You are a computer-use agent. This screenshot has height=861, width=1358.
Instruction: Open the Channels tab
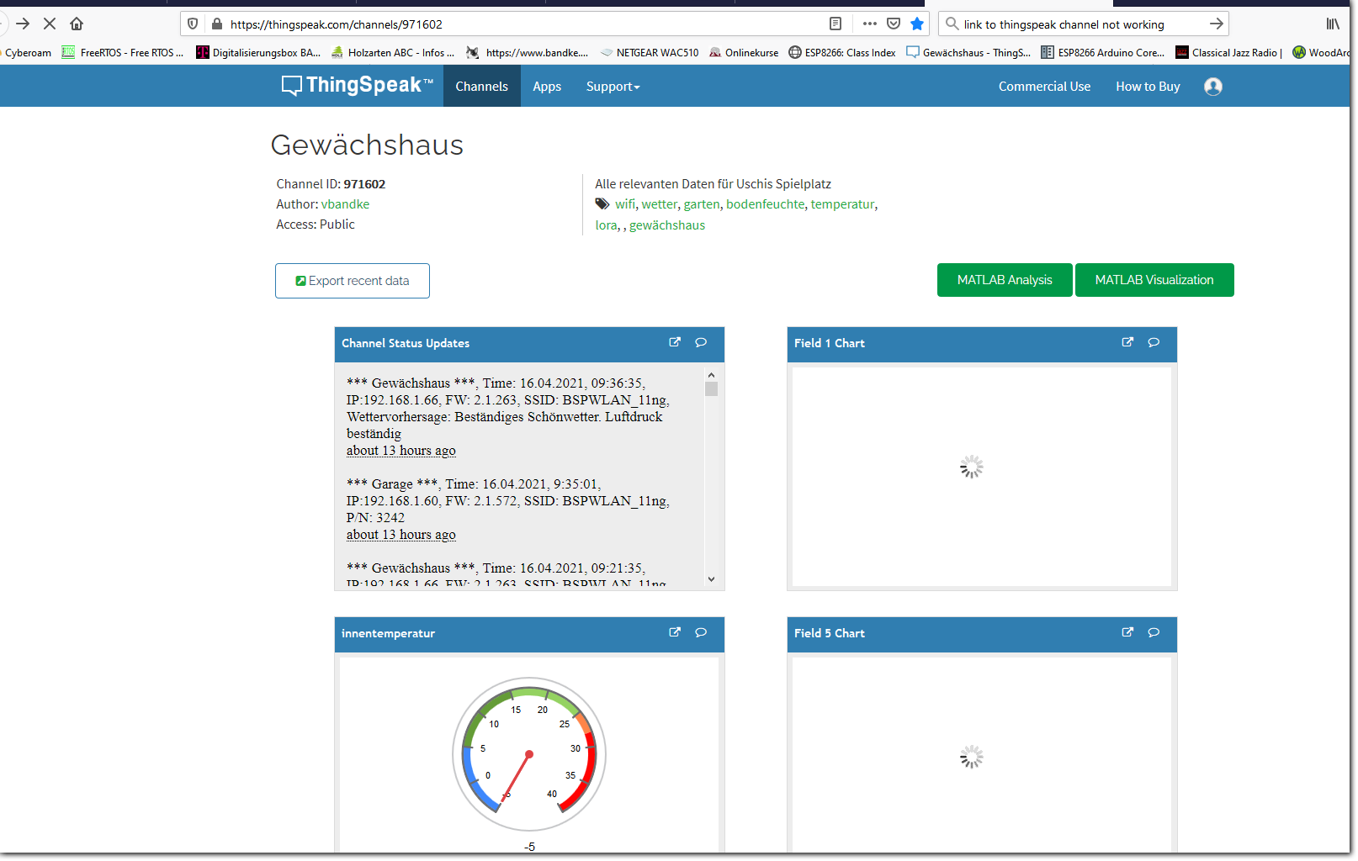pyautogui.click(x=481, y=87)
